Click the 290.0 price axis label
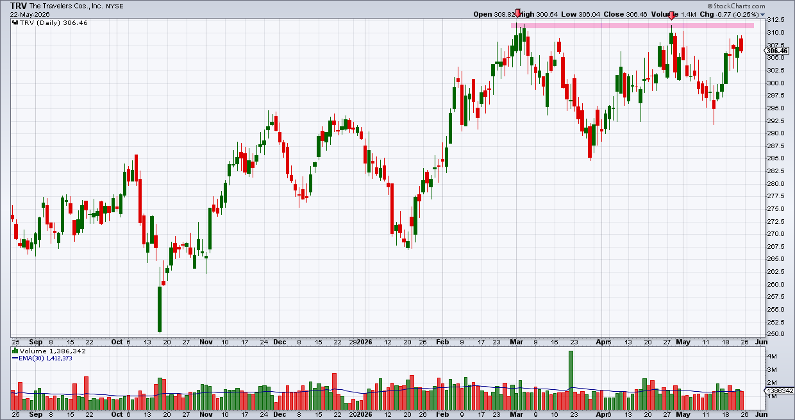 click(x=774, y=133)
